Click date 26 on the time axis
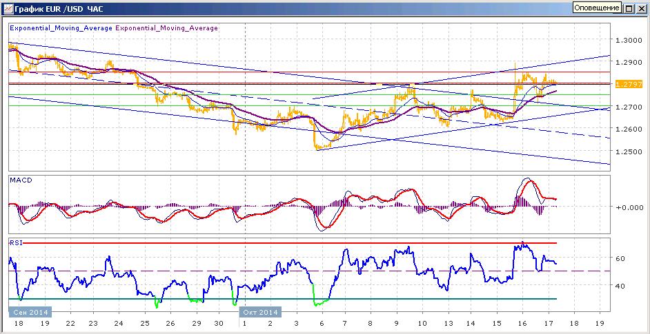 tap(171, 323)
